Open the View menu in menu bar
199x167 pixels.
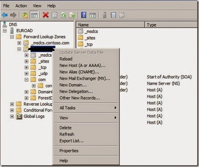click(37, 6)
